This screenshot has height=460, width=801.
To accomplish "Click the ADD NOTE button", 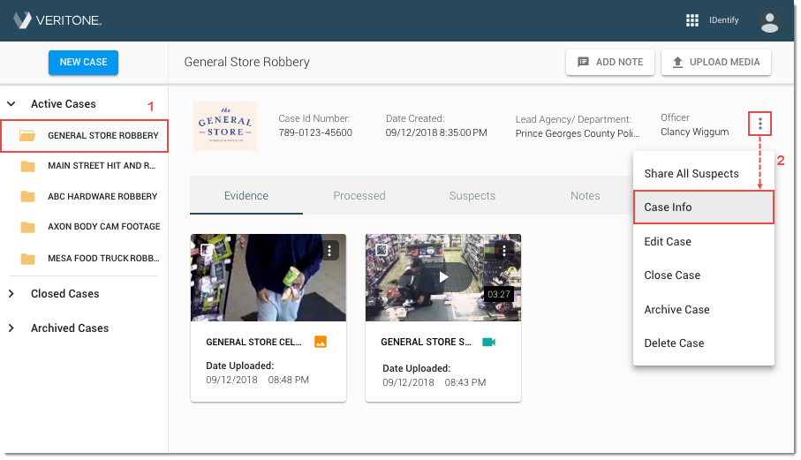I will 610,63.
